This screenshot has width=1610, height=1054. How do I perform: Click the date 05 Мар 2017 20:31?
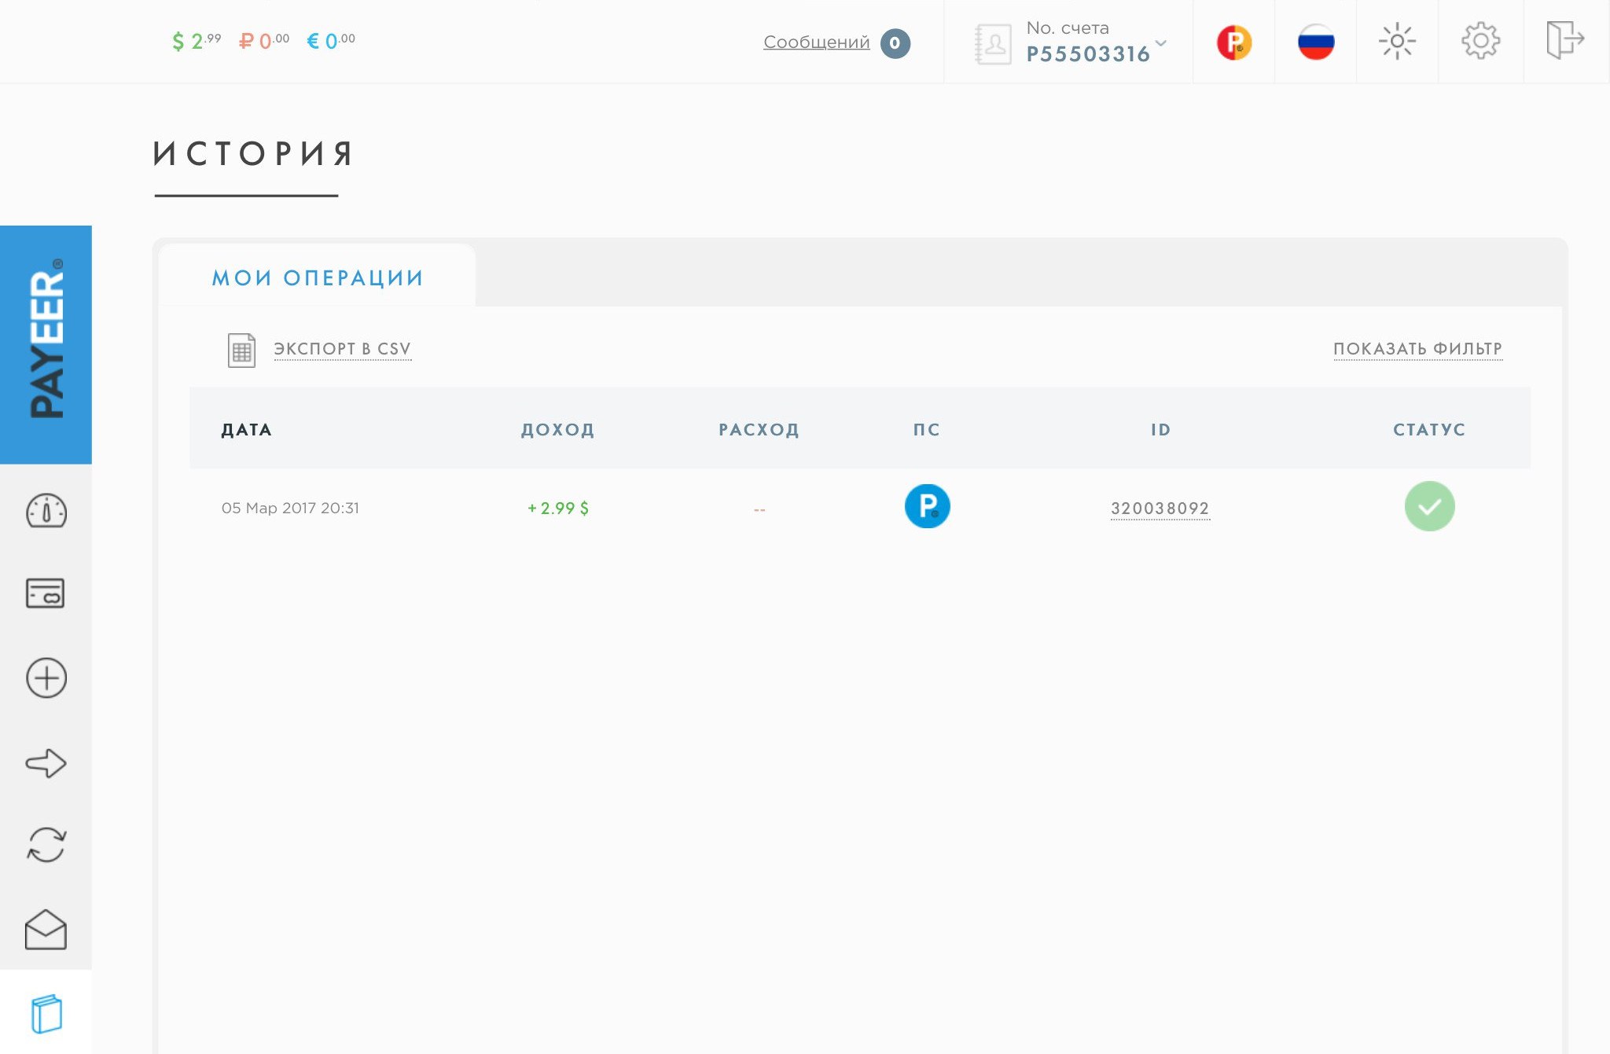point(290,509)
